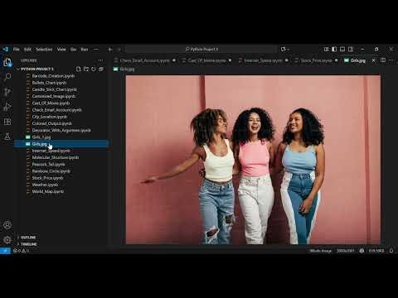Open the Selection menu

pyautogui.click(x=44, y=50)
